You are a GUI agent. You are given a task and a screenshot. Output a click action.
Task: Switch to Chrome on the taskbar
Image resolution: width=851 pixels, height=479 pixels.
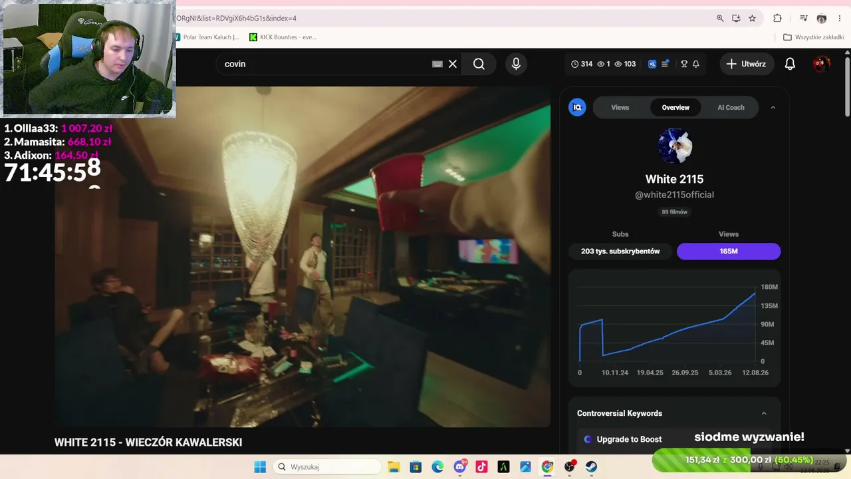[x=547, y=467]
